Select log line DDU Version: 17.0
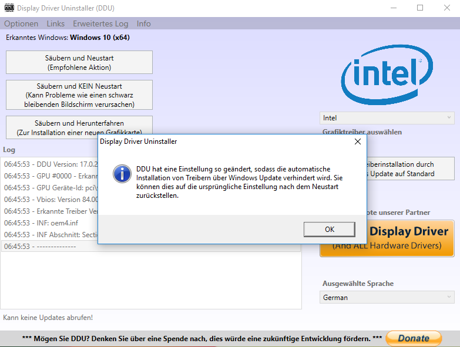 (x=51, y=164)
